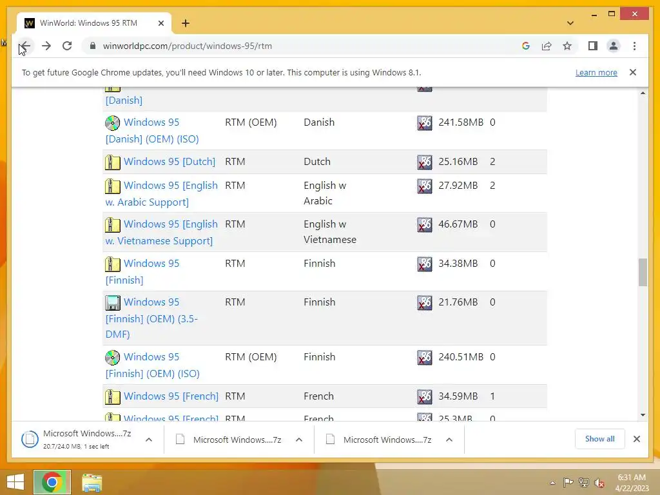Click the x86 icon in the 34.59MB row
Screen dimensions: 660x495
click(x=425, y=397)
